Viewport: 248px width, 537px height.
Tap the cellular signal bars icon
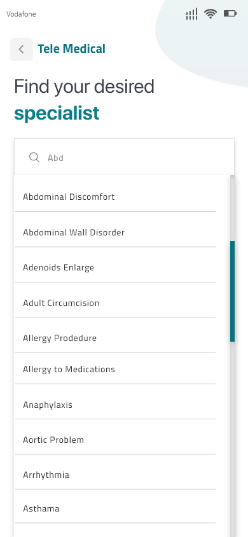click(x=191, y=14)
